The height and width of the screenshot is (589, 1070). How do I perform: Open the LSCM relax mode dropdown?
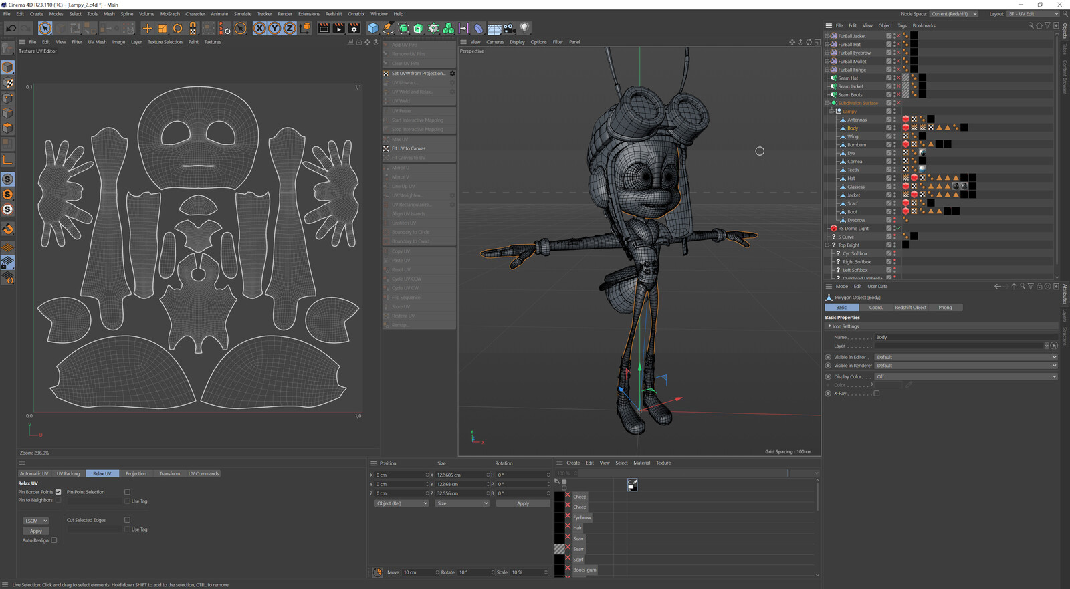[36, 521]
